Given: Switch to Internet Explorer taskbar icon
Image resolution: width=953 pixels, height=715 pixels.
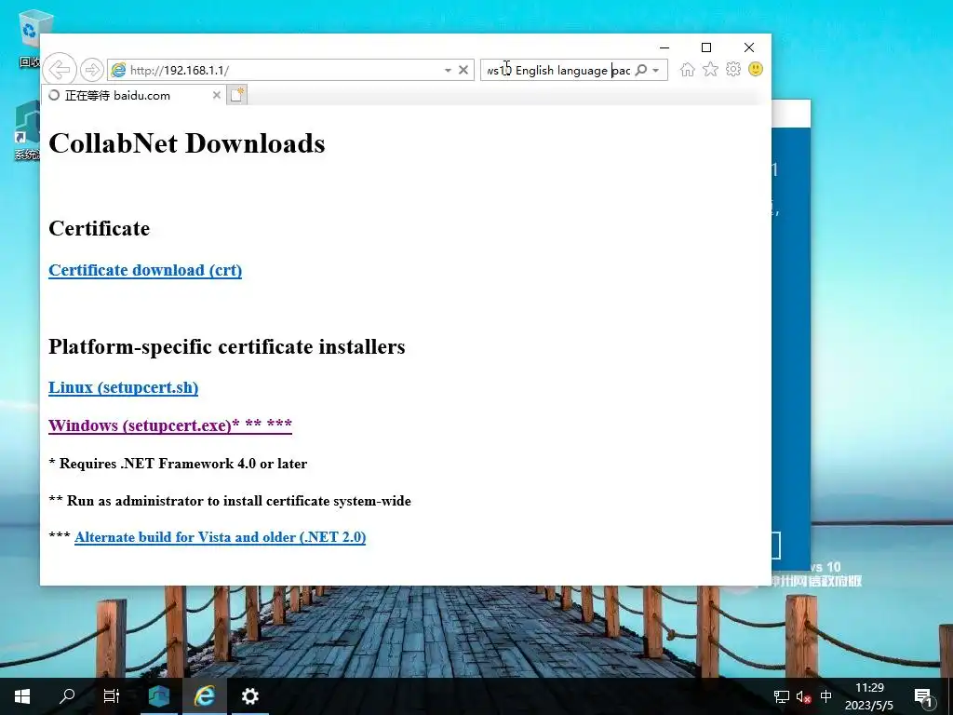Looking at the screenshot, I should [204, 696].
